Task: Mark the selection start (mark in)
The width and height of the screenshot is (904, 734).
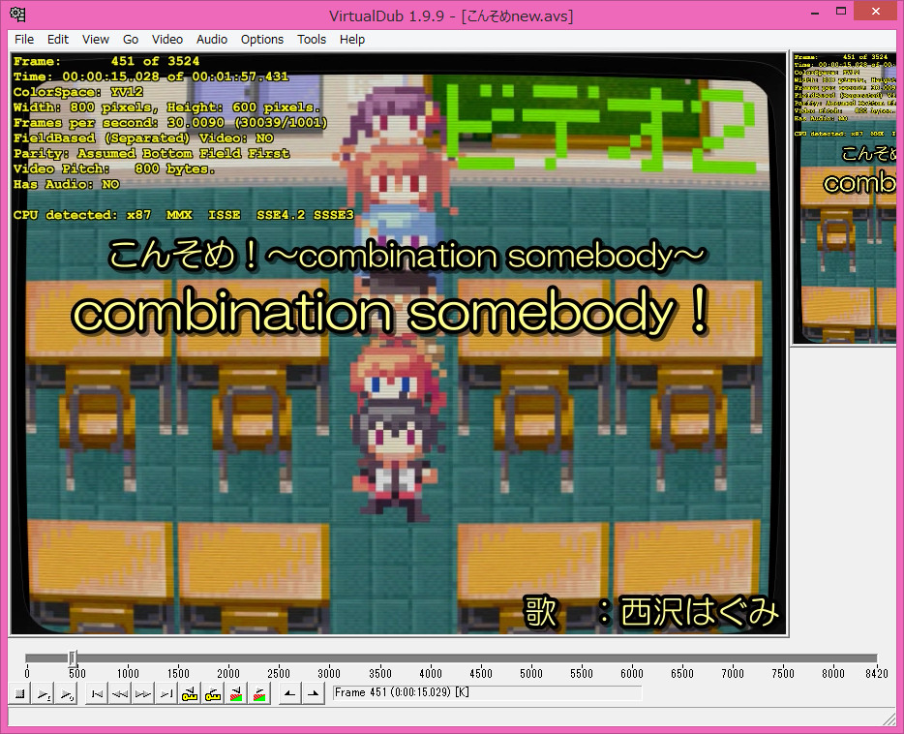Action: point(290,693)
